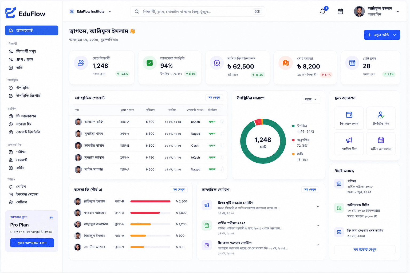Viewport: 410px width, 273px height.
Task: Open row menu for সুমাইয়া খানম payment
Action: (x=222, y=134)
